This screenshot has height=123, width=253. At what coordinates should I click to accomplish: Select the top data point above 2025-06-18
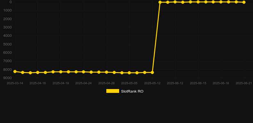(221, 2)
